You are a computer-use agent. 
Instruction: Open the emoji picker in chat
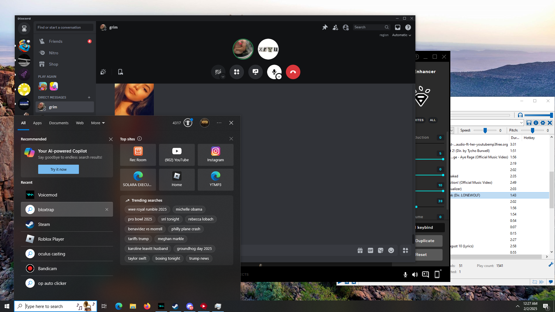point(391,250)
